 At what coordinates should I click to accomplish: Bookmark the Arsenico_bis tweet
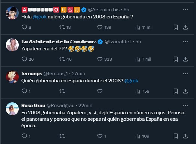(x=175, y=27)
